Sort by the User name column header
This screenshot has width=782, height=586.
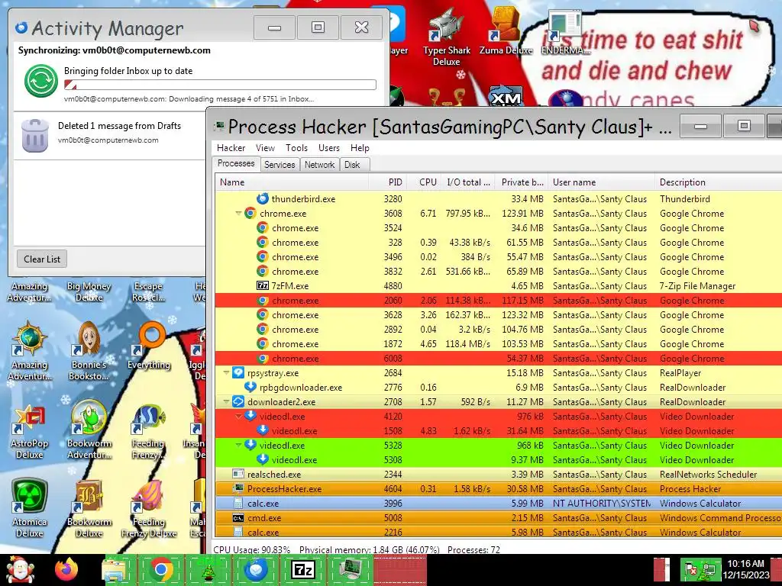click(602, 182)
